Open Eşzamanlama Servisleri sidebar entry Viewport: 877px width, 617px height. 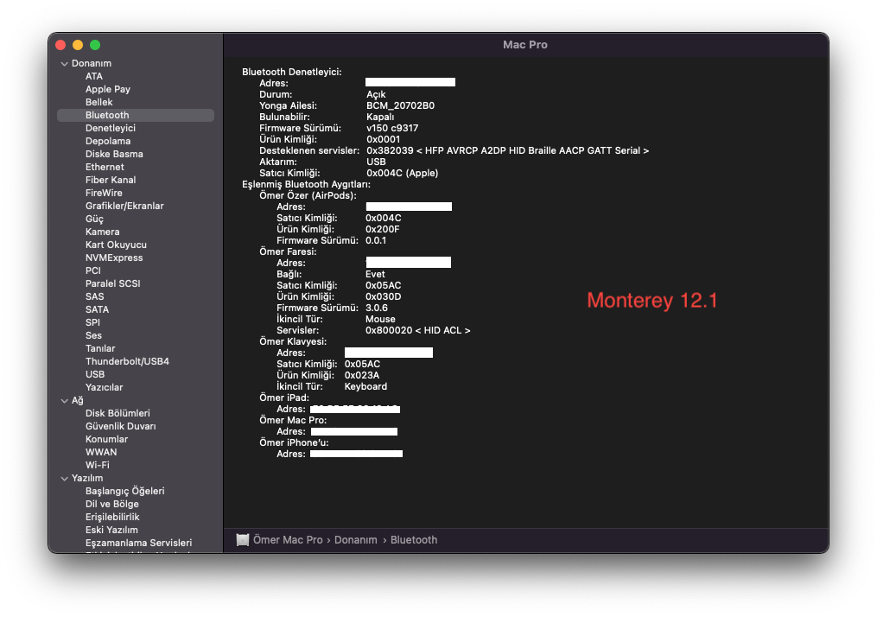138,543
